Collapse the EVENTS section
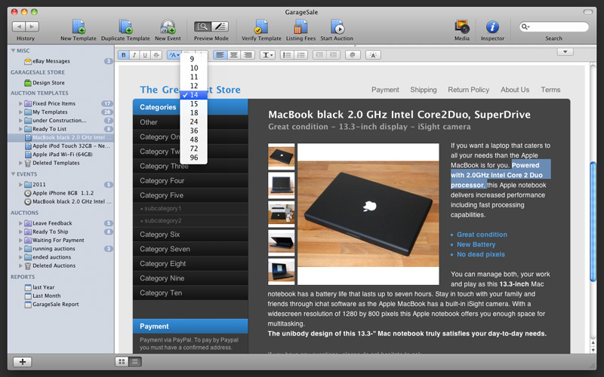Image resolution: width=604 pixels, height=377 pixels. click(x=13, y=174)
